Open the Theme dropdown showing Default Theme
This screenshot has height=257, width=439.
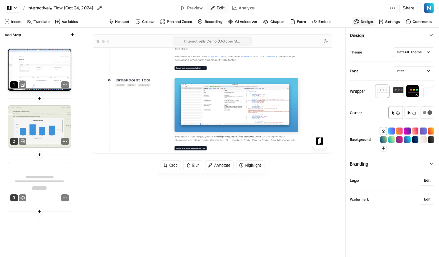click(x=413, y=52)
